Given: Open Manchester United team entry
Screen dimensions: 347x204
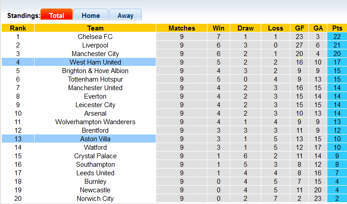Looking at the screenshot, I should point(95,88).
